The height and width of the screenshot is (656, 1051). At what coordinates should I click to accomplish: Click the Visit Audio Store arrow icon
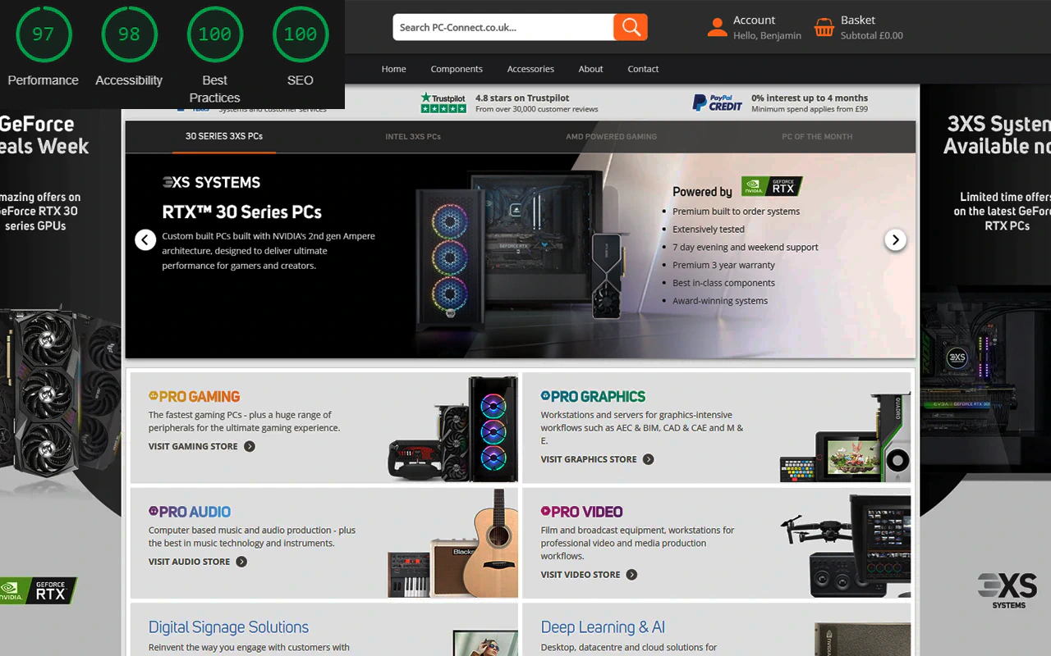(241, 562)
